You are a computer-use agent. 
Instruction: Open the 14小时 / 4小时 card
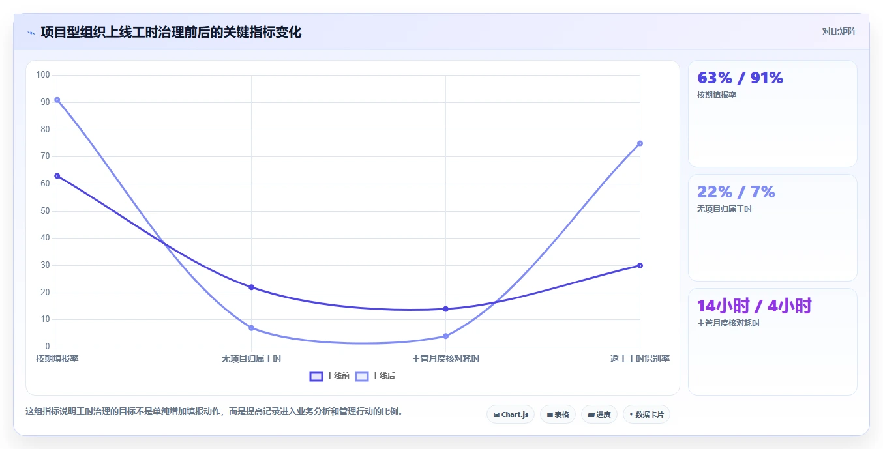coord(773,342)
